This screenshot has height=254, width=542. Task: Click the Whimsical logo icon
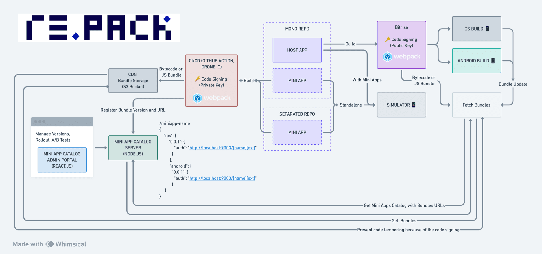(50, 244)
